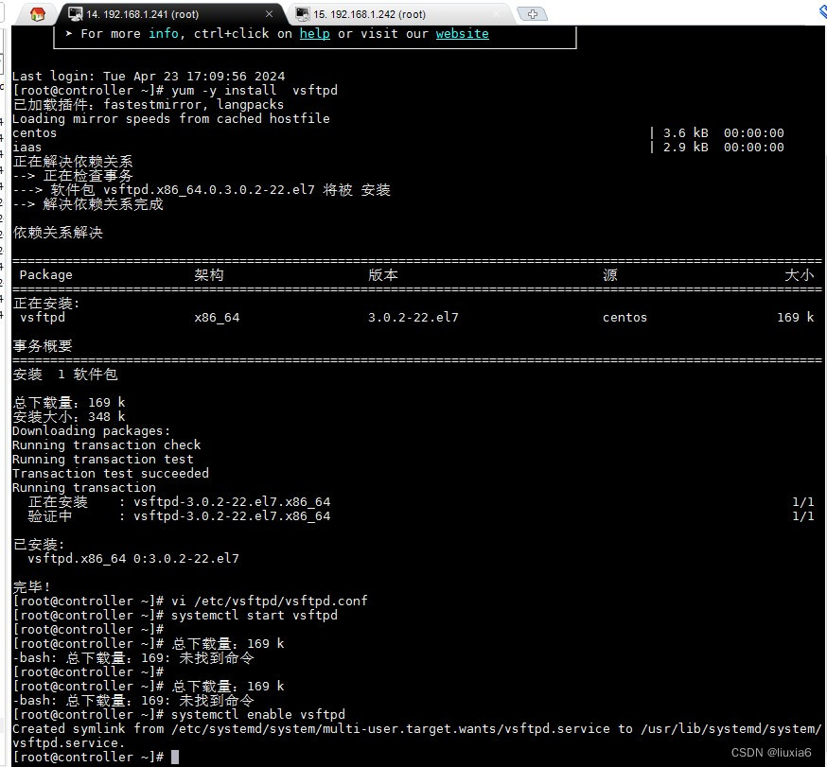The width and height of the screenshot is (827, 767).
Task: Click the 架构 column header
Action: pos(209,275)
